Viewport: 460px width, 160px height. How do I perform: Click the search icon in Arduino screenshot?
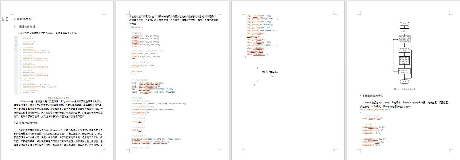click(x=16, y=49)
